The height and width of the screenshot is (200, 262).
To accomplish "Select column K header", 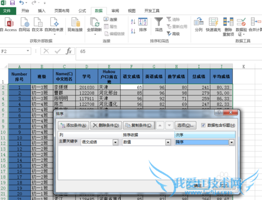I will click(244, 66).
